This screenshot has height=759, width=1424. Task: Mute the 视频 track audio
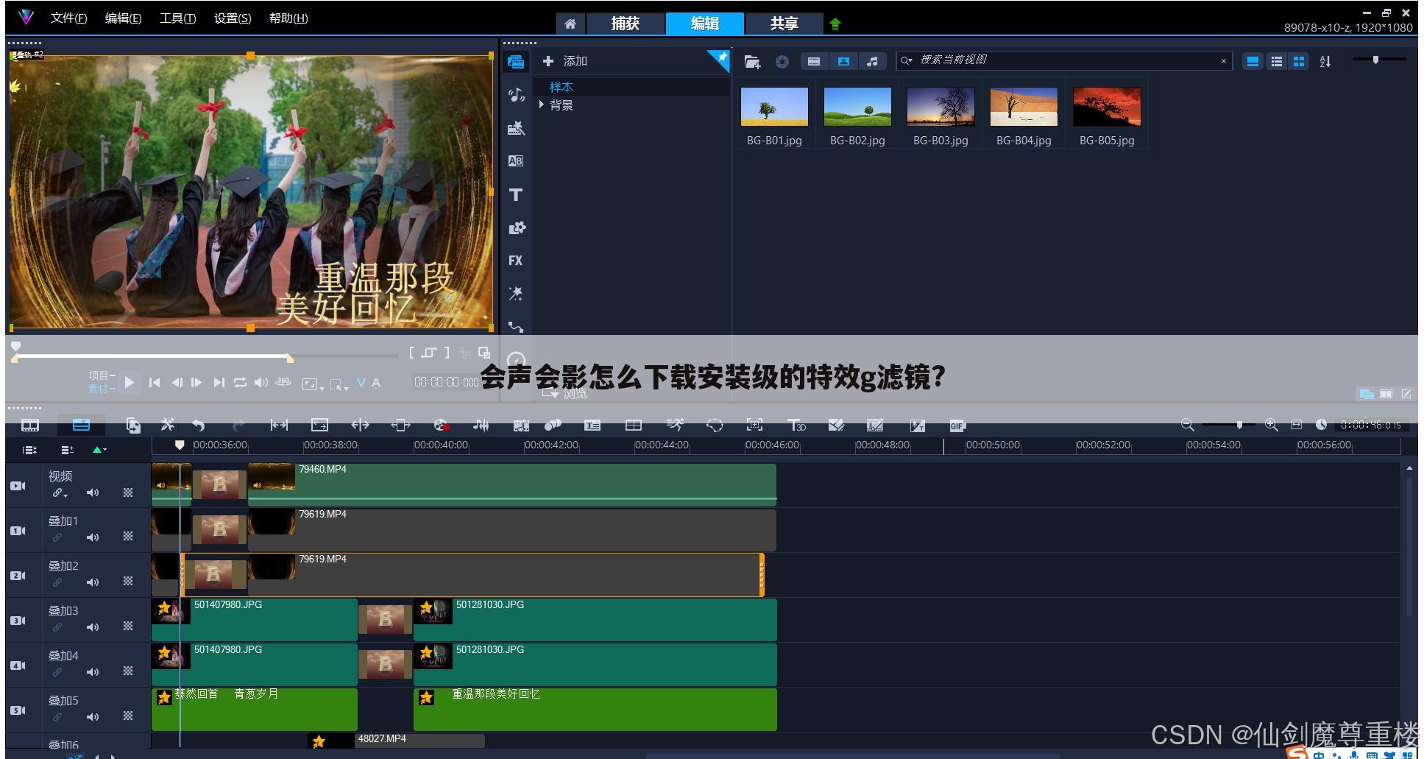pos(93,493)
